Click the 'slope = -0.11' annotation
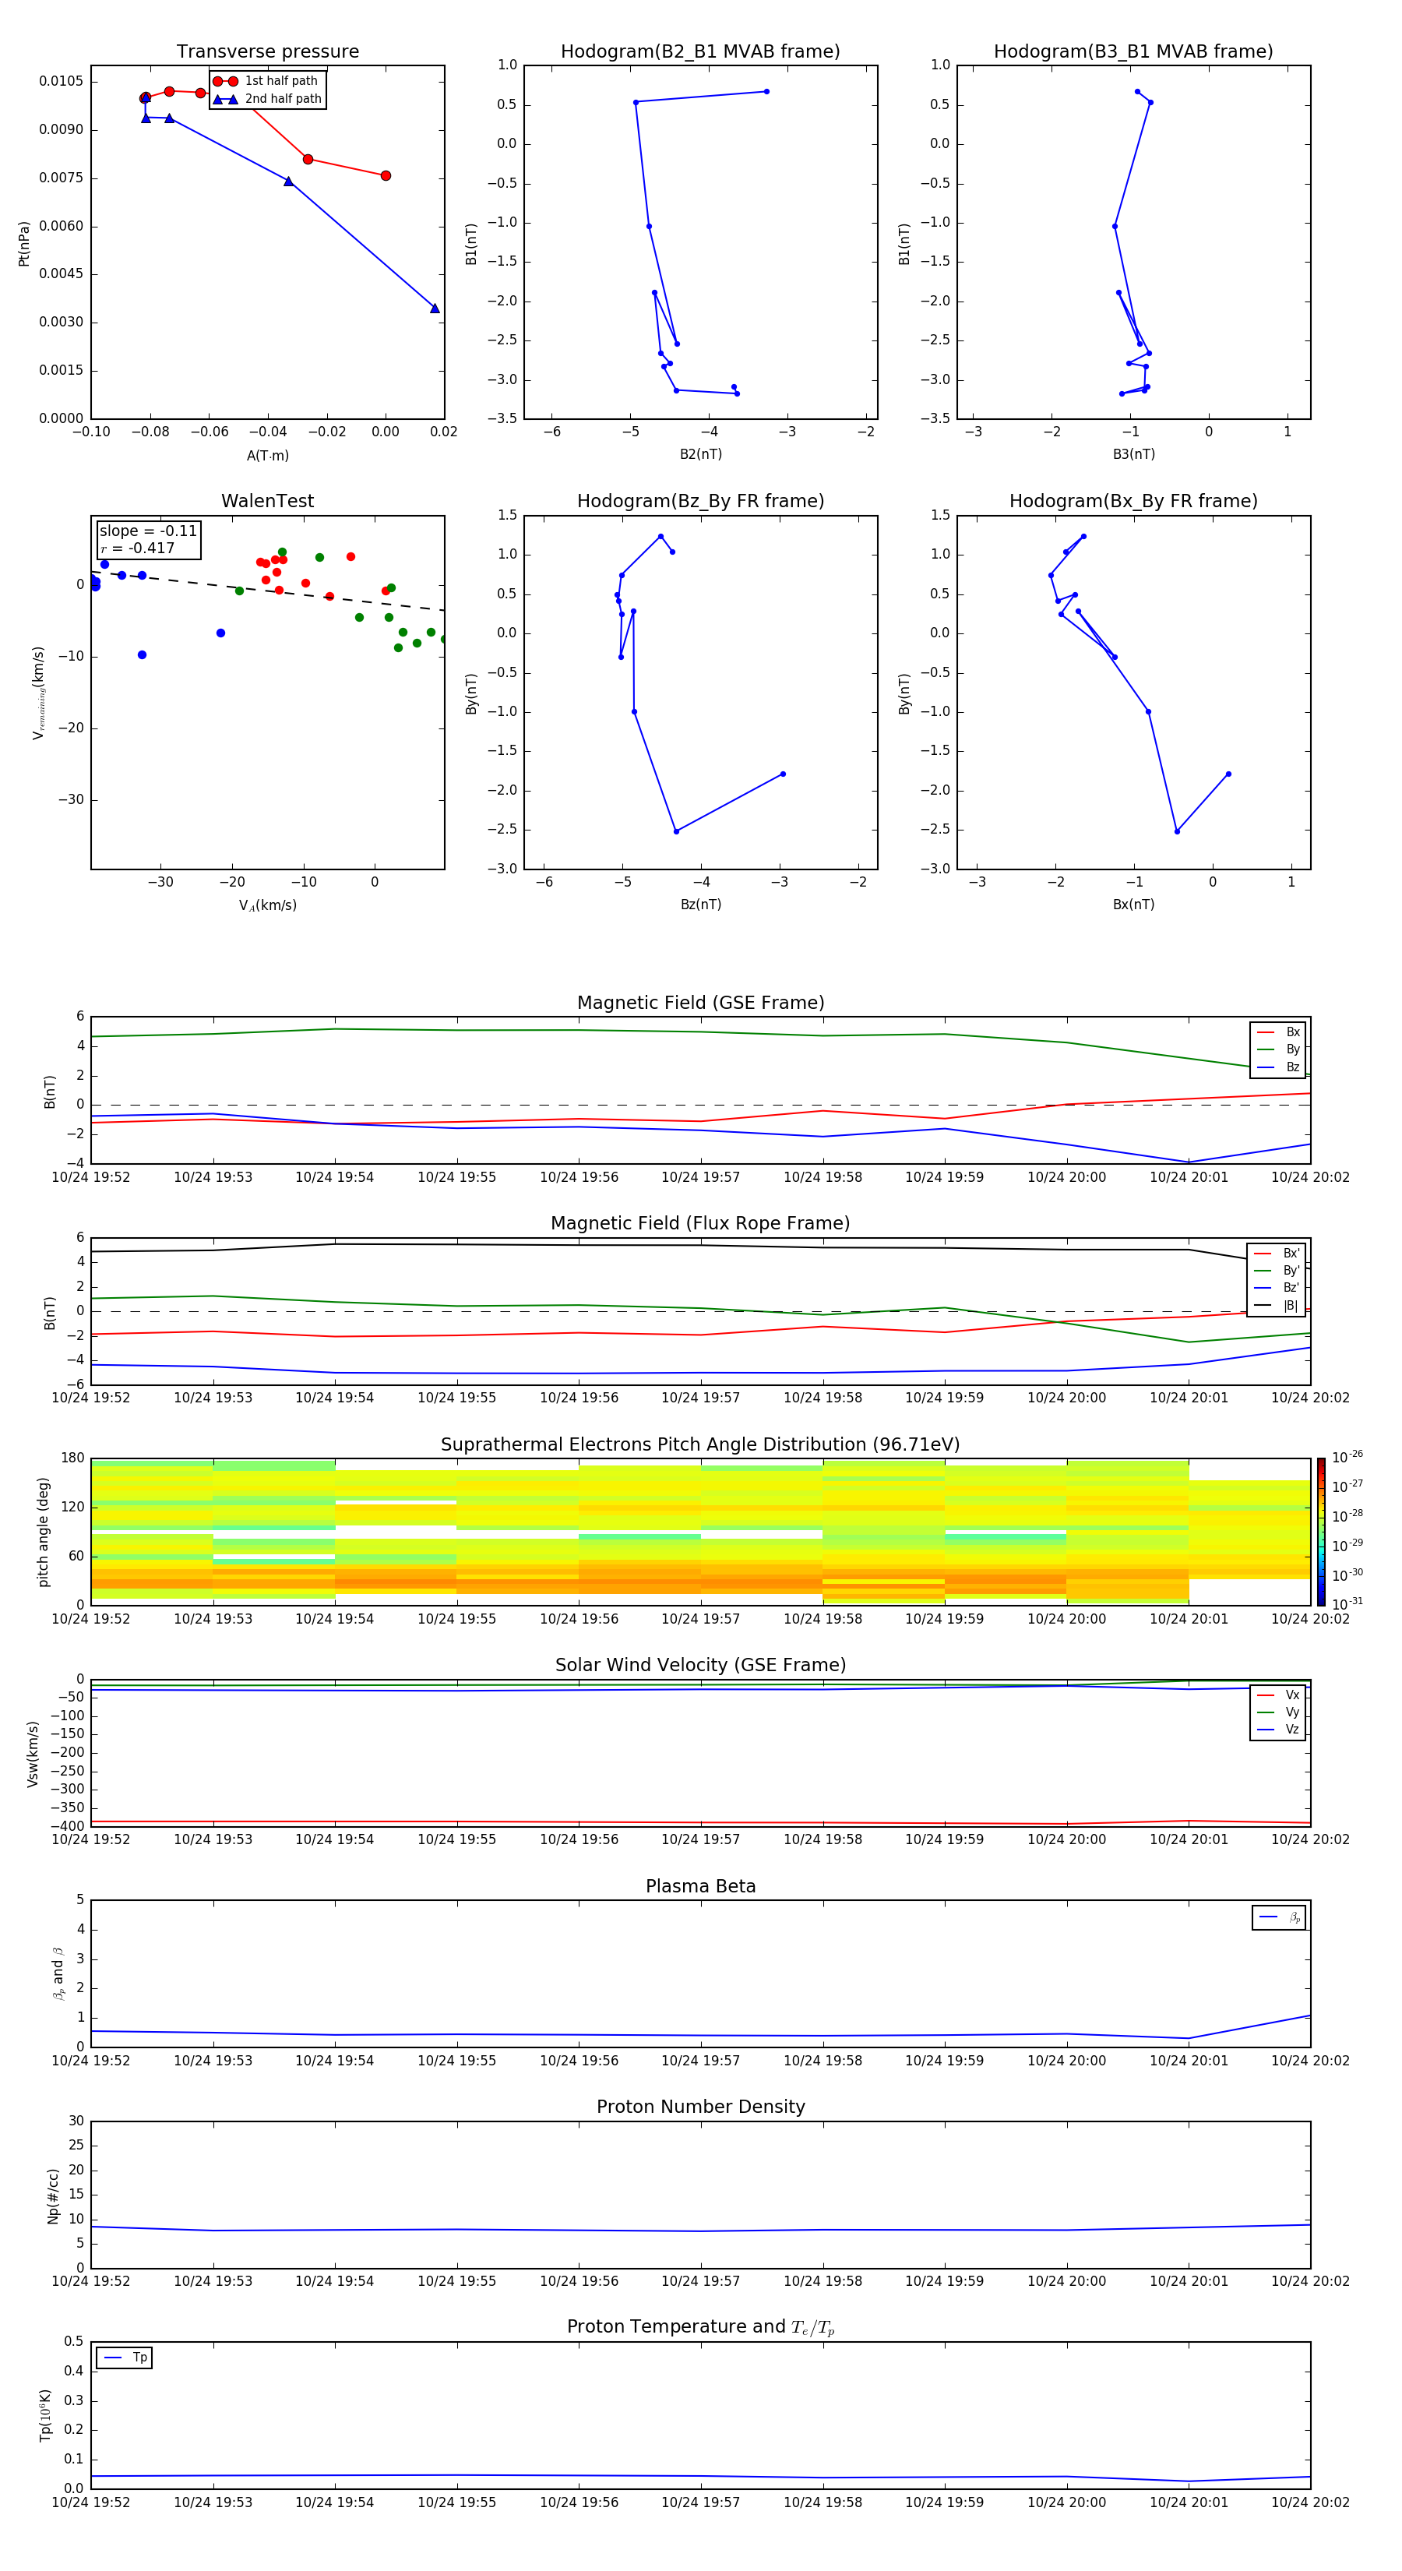This screenshot has width=1402, height=2571. click(148, 531)
